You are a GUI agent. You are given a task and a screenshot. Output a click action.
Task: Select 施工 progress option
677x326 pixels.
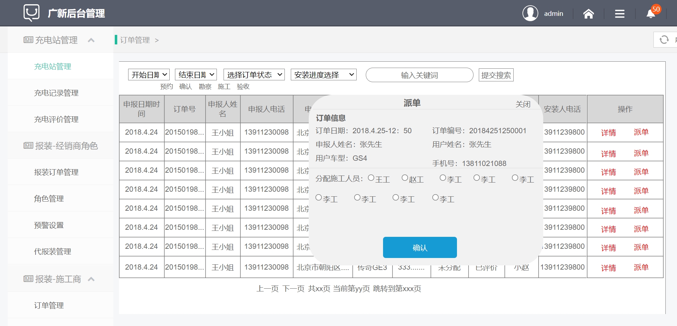[x=224, y=87]
